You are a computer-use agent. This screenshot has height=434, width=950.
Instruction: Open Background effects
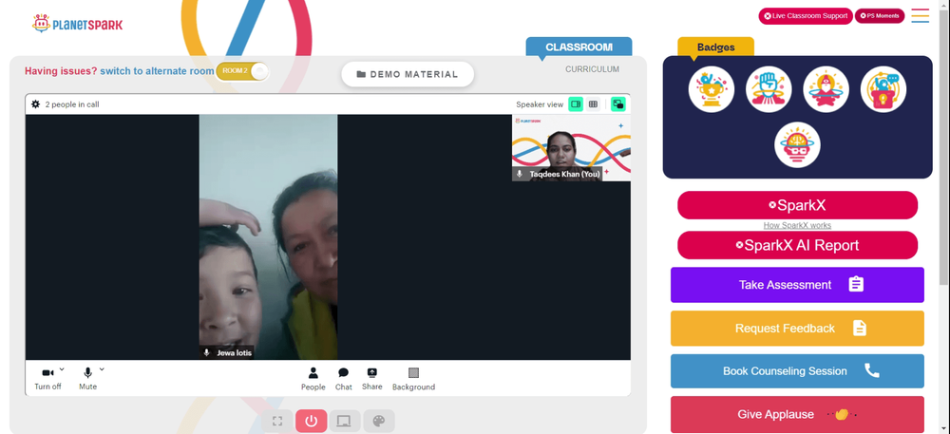pyautogui.click(x=413, y=379)
